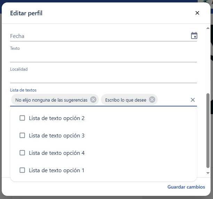Open the Fecha calendar picker icon
The width and height of the screenshot is (213, 199).
(x=194, y=36)
